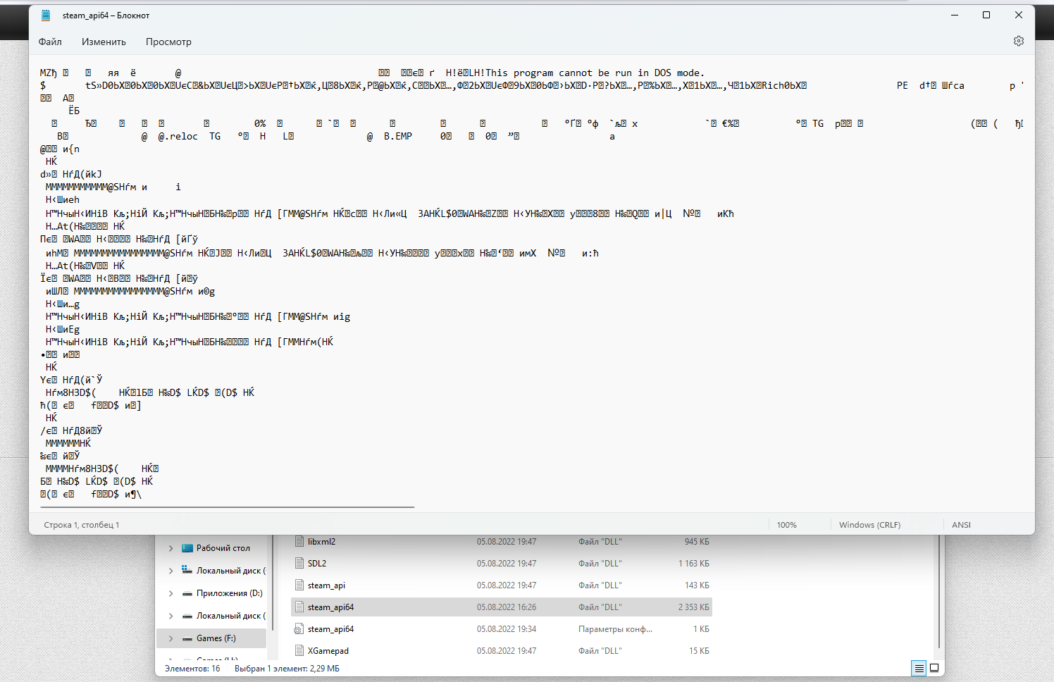Click the ANSI encoding status indicator
1054x682 pixels.
tap(961, 525)
